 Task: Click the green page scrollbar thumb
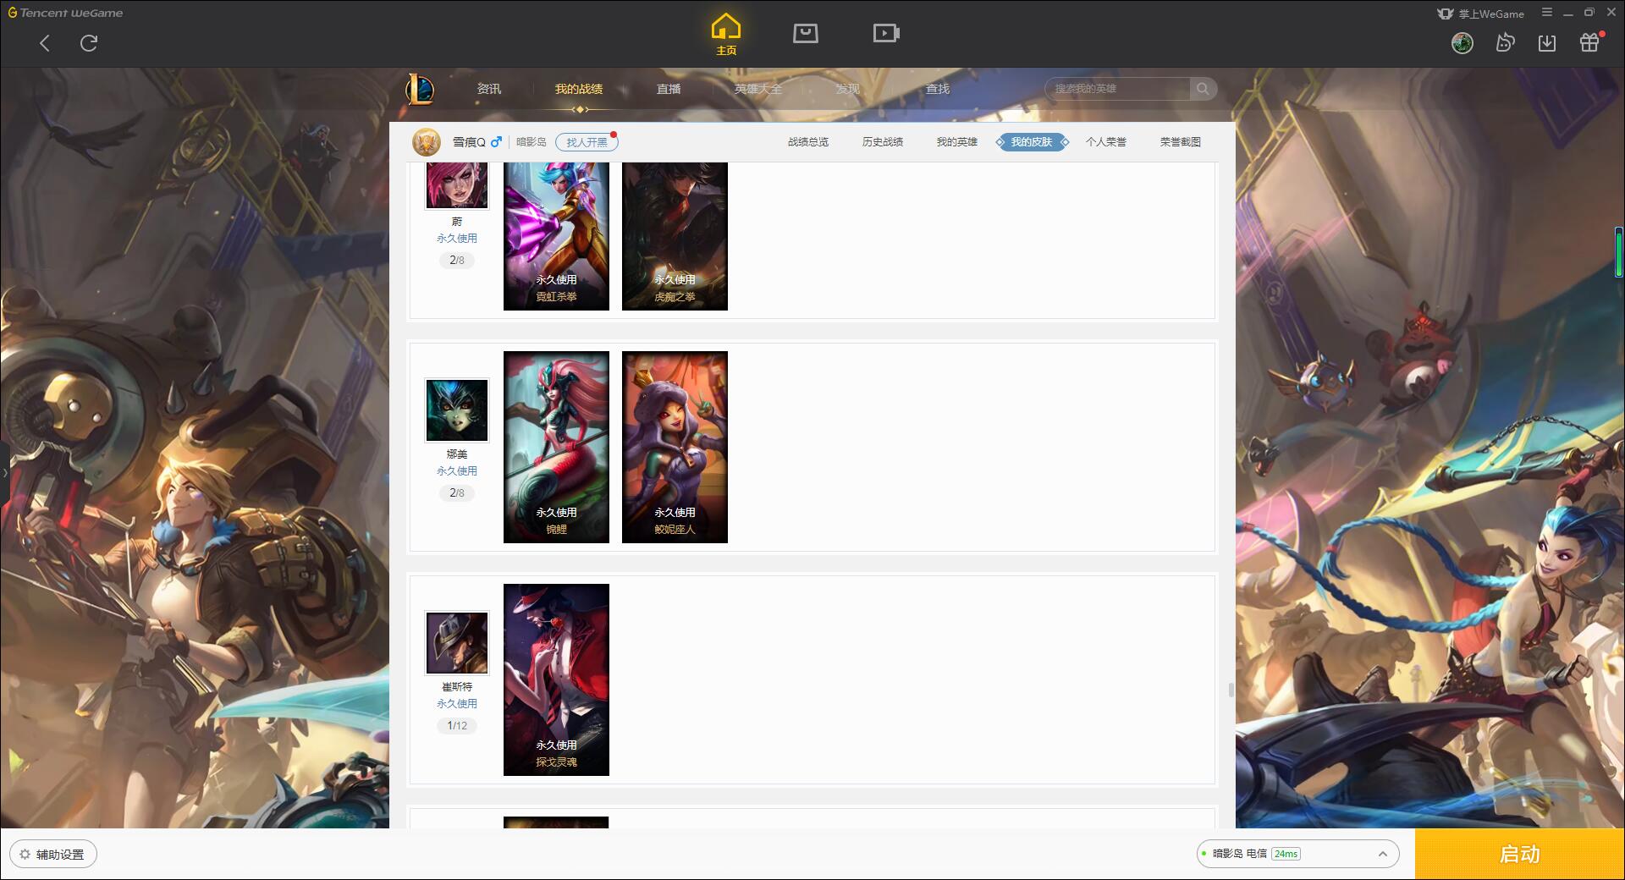coord(1619,252)
